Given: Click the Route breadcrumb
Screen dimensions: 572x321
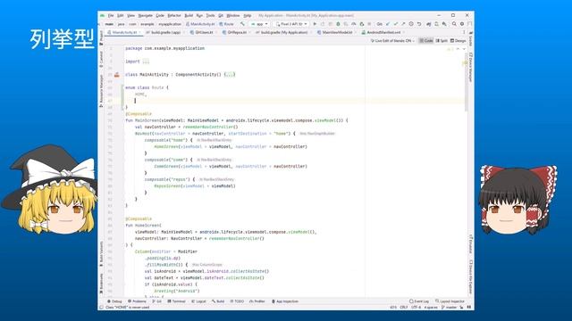Looking at the screenshot, I should coord(226,24).
